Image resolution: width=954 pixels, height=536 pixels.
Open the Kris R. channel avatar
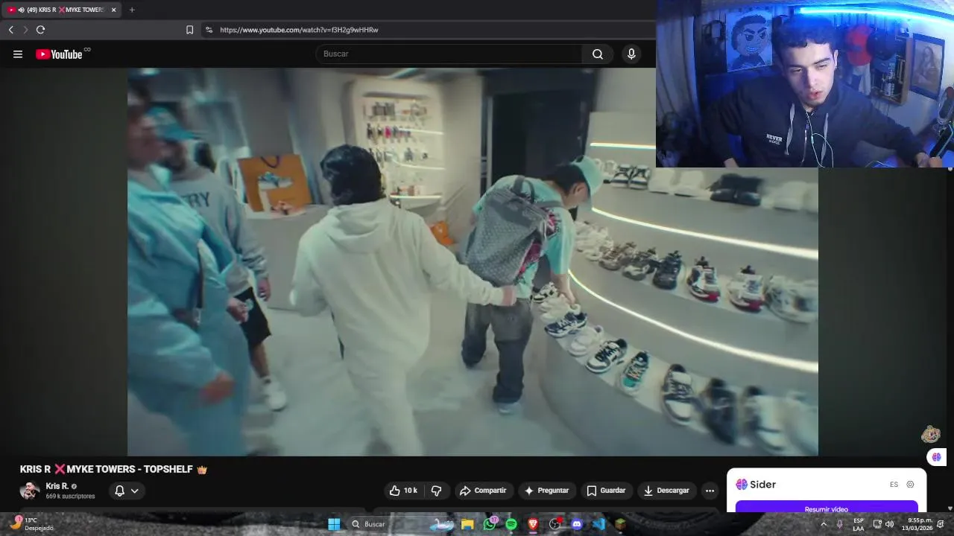tap(30, 491)
